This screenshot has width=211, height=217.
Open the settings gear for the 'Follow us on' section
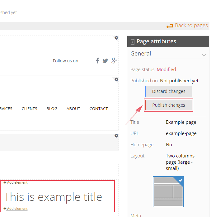(x=116, y=38)
